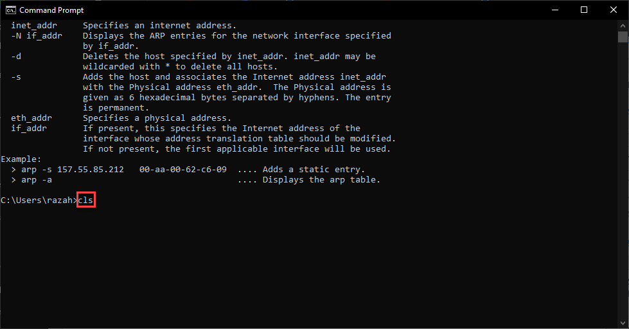Click the "-d" option label
Image resolution: width=629 pixels, height=329 pixels.
[16, 57]
